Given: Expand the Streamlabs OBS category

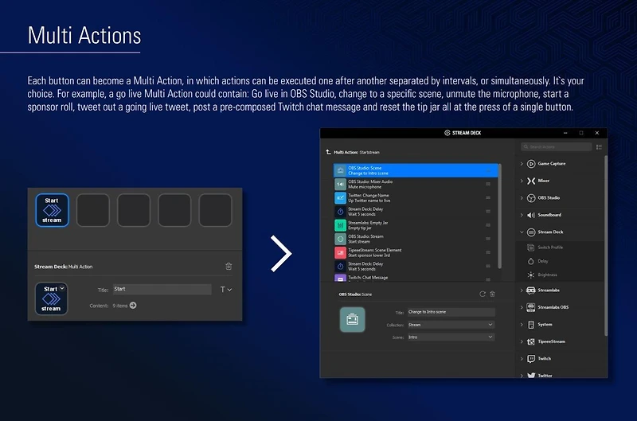Looking at the screenshot, I should tap(522, 307).
